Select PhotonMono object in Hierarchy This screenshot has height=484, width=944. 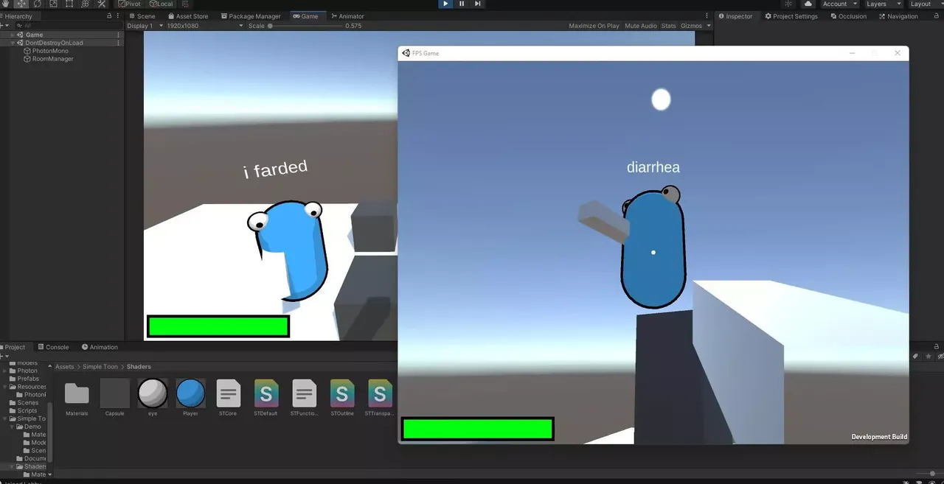49,51
